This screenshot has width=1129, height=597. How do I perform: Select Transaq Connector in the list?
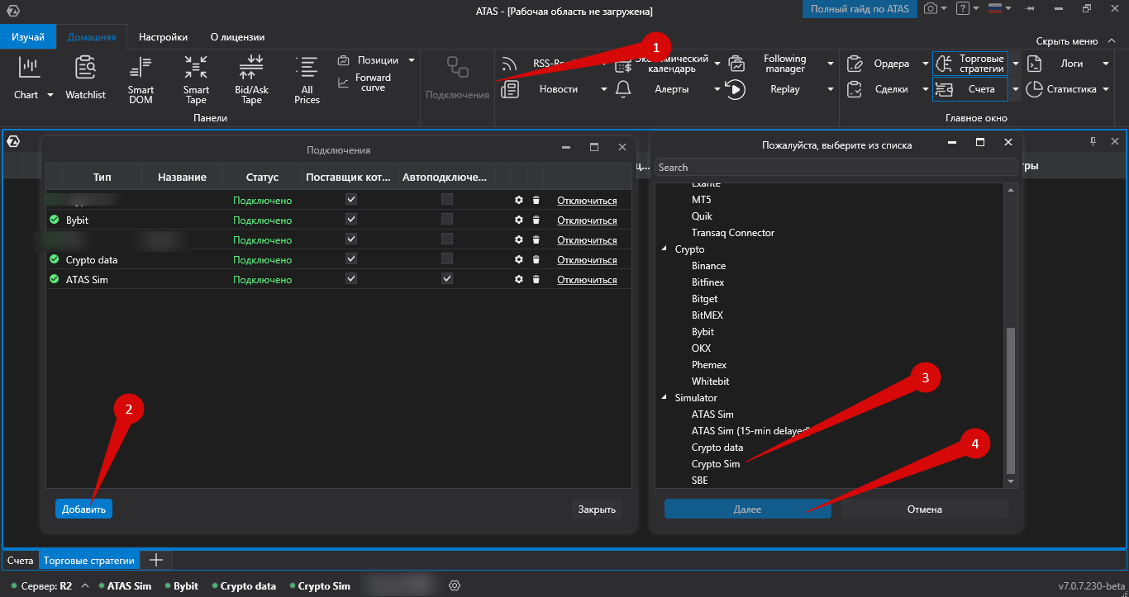(x=733, y=233)
